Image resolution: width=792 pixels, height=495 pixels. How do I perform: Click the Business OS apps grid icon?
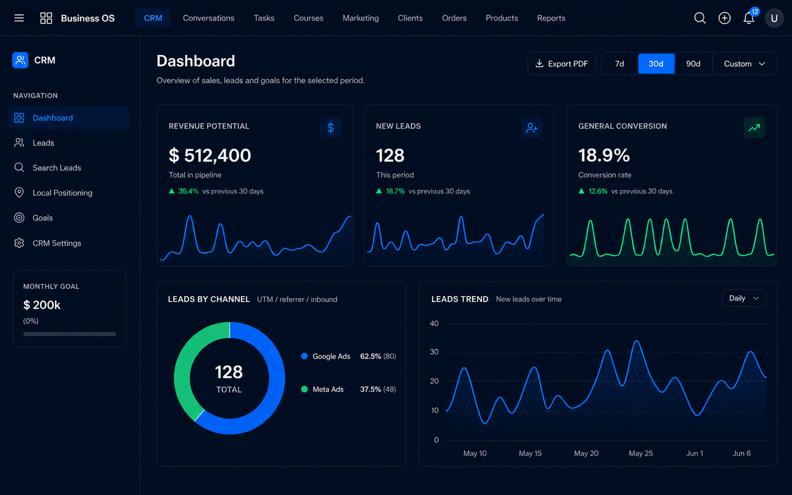46,18
